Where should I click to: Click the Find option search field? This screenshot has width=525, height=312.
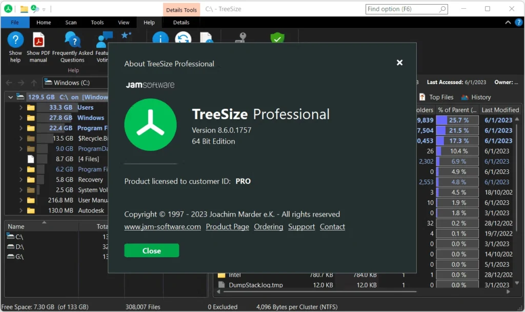402,9
